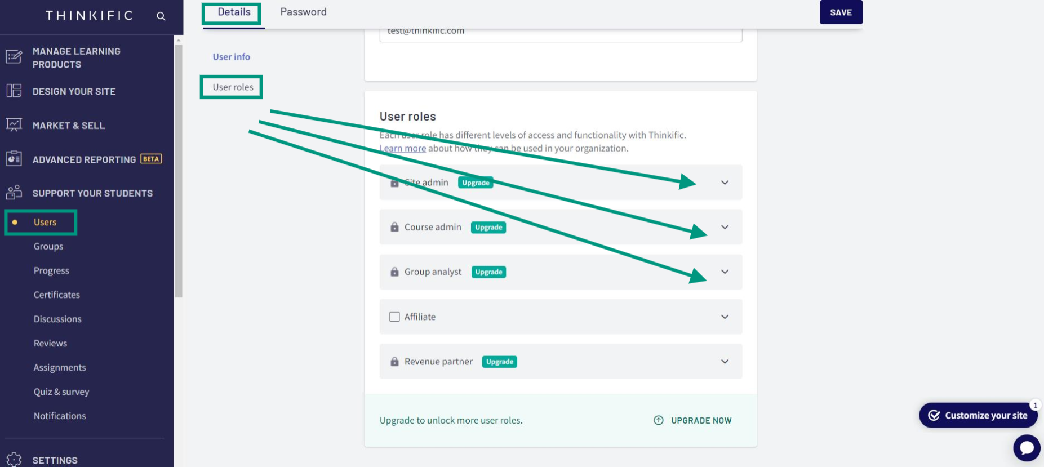The image size is (1044, 467).
Task: Open Manage Learning Products icon
Action: point(14,57)
